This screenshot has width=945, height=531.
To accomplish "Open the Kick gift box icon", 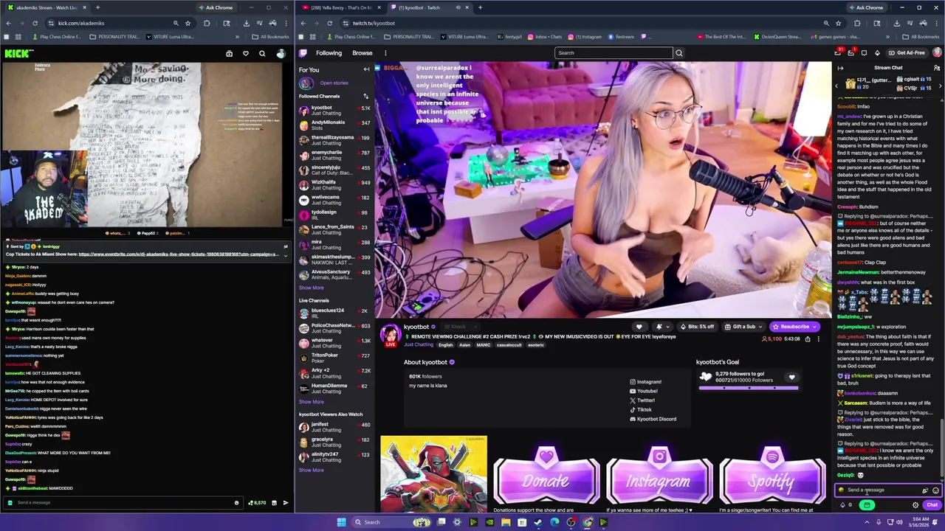I will pos(229,53).
